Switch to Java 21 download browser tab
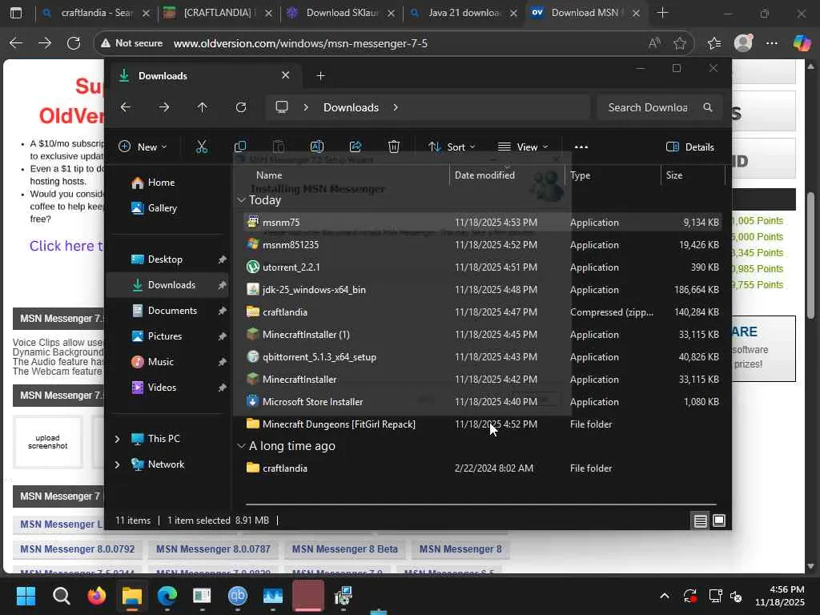This screenshot has height=615, width=820. [464, 13]
